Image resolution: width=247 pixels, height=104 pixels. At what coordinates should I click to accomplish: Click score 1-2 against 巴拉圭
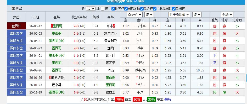(76, 92)
